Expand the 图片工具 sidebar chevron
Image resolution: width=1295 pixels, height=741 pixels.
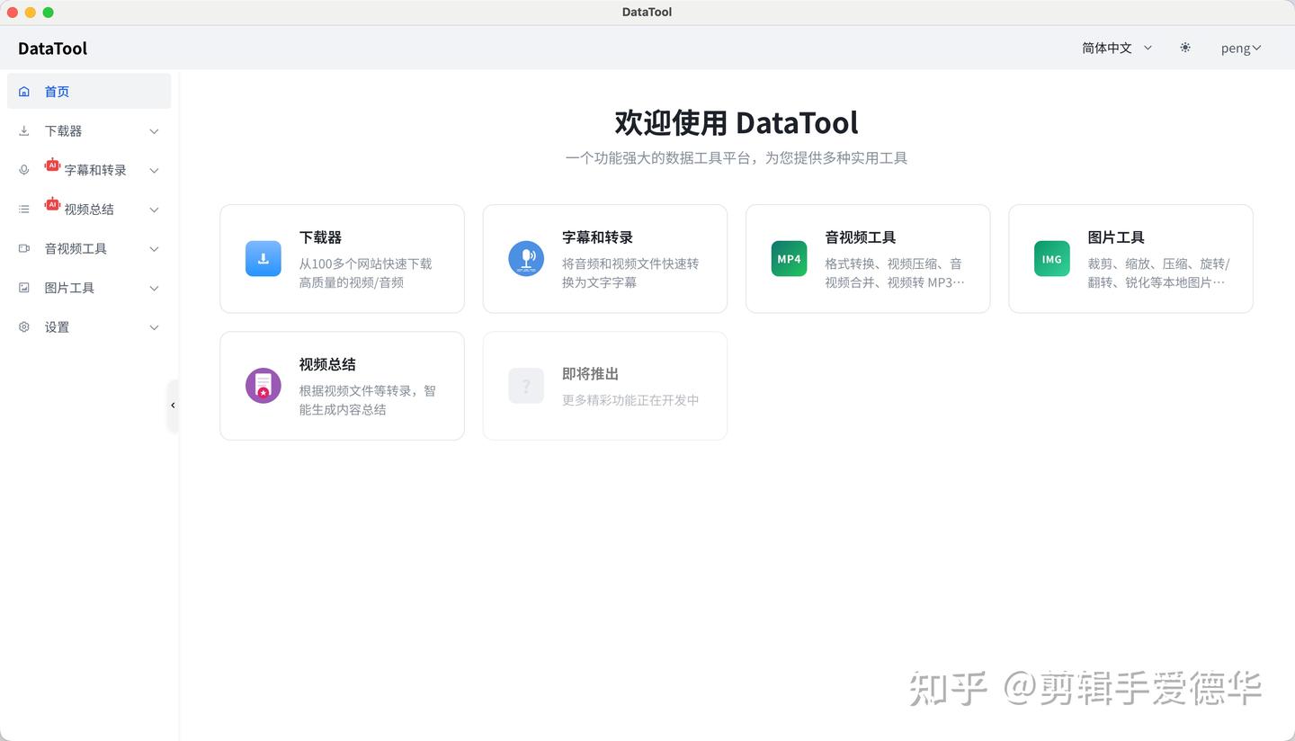pyautogui.click(x=154, y=289)
